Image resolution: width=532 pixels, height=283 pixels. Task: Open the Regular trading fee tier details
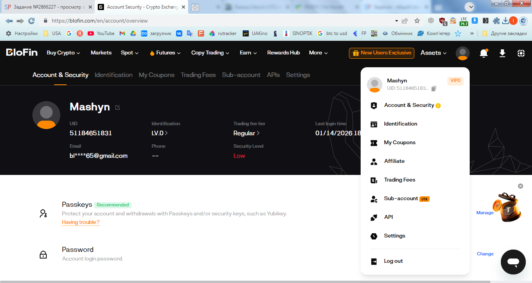[x=247, y=133]
